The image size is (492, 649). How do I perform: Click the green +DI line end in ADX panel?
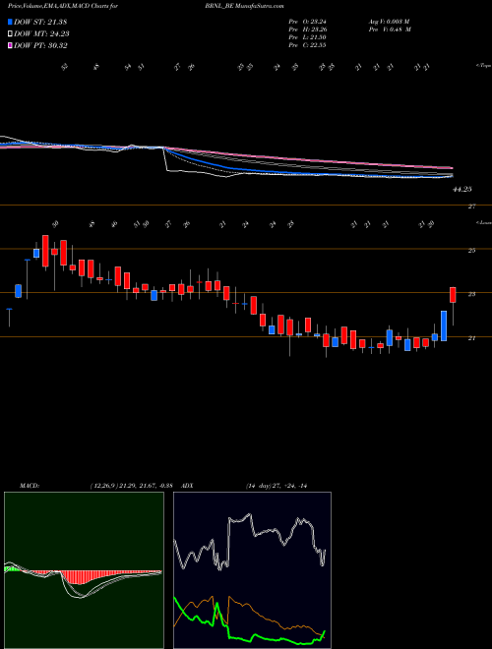[325, 631]
